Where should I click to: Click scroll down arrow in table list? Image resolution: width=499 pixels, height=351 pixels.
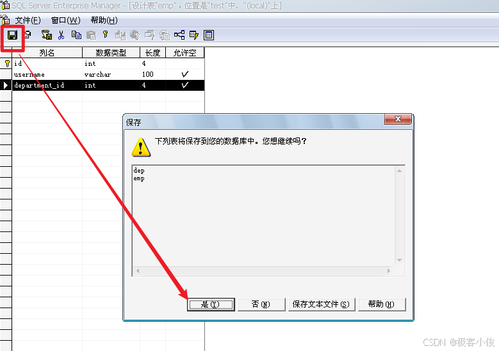pyautogui.click(x=399, y=260)
